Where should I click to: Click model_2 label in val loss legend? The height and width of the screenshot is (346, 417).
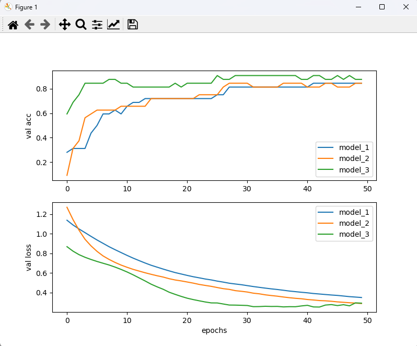click(x=354, y=223)
